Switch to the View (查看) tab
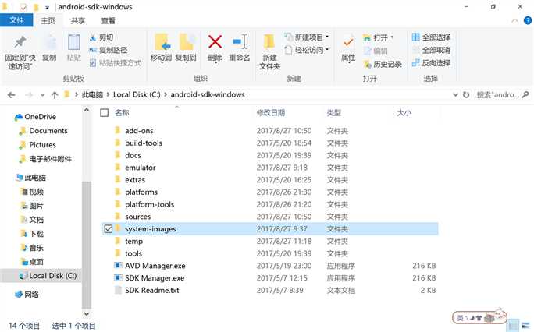Screen dimensions: 534x332 tap(108, 21)
